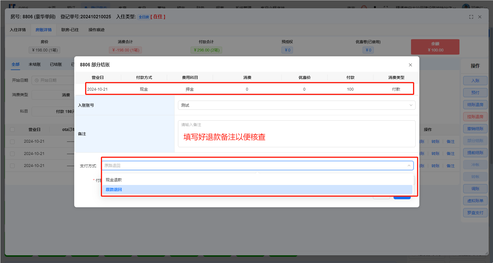Switch to the 入住详情 tab
493x263 pixels.
[x=18, y=30]
